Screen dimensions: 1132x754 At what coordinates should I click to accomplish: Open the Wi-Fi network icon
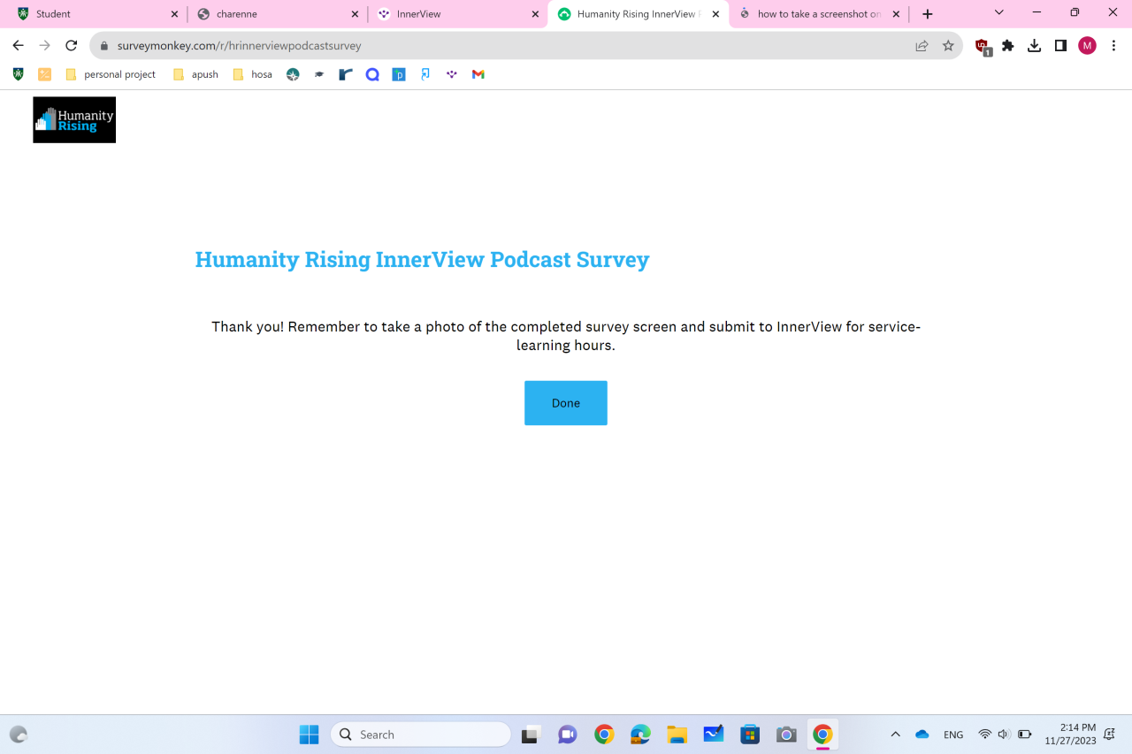(x=984, y=735)
